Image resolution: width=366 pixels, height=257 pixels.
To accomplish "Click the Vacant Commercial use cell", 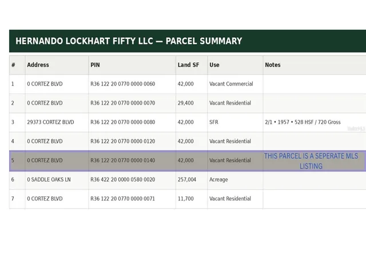I will pyautogui.click(x=231, y=84).
